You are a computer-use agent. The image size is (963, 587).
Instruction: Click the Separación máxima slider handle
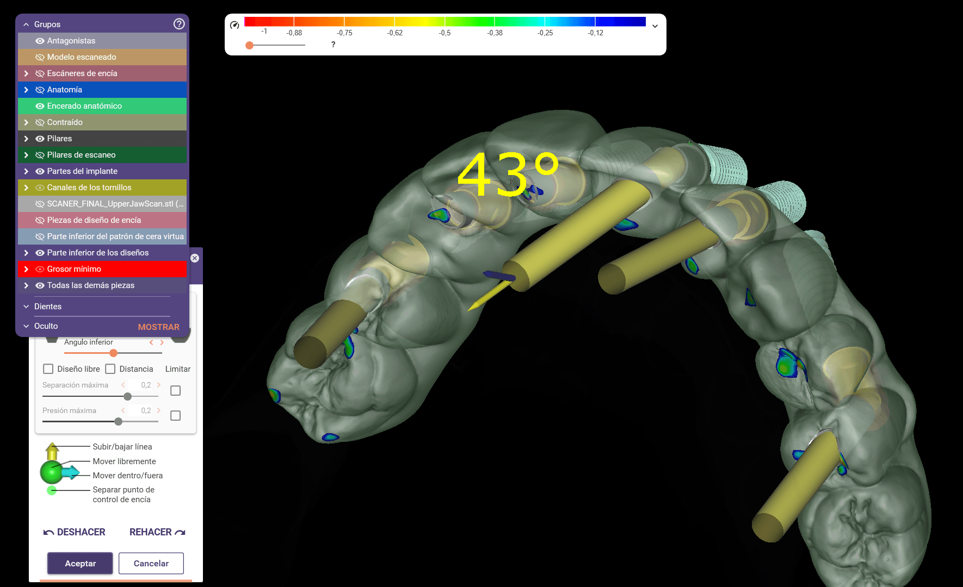[127, 396]
